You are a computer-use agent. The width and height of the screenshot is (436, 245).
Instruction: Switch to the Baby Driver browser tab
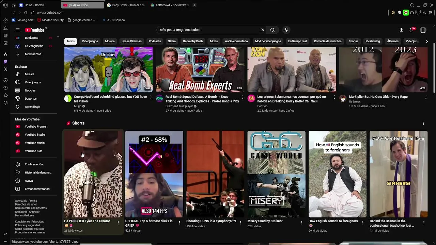pyautogui.click(x=126, y=5)
